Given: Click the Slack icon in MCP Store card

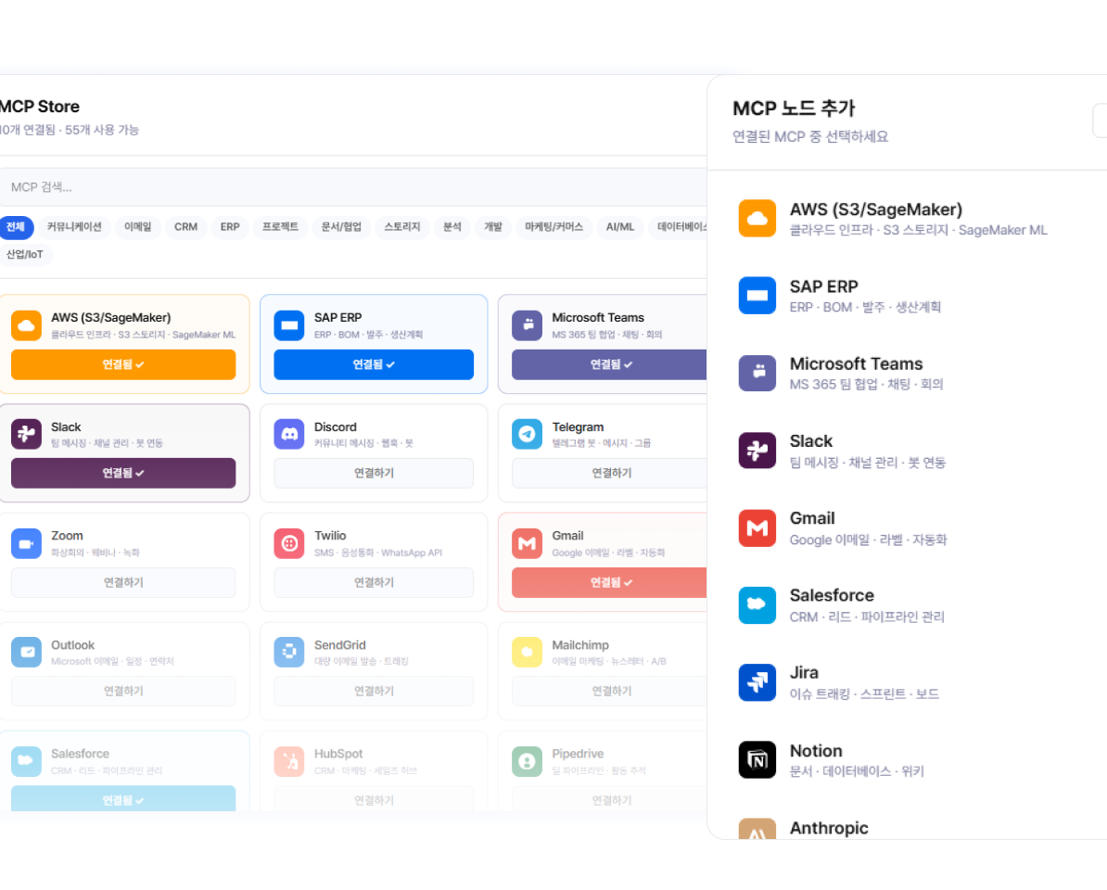Looking at the screenshot, I should tap(26, 434).
